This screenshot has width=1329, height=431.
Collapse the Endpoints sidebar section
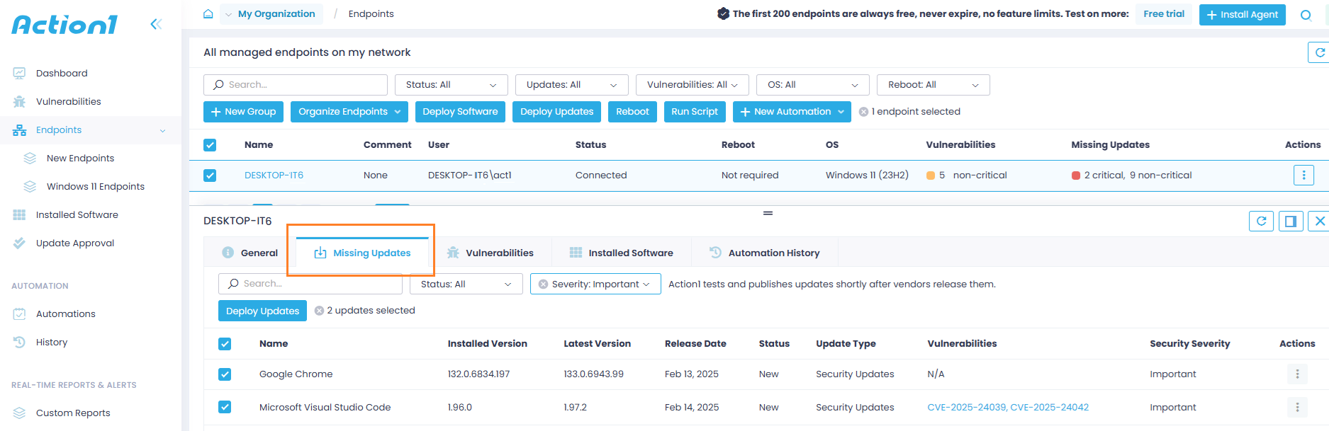point(162,131)
